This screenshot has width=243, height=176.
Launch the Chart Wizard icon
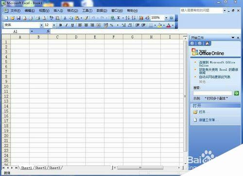141,18
